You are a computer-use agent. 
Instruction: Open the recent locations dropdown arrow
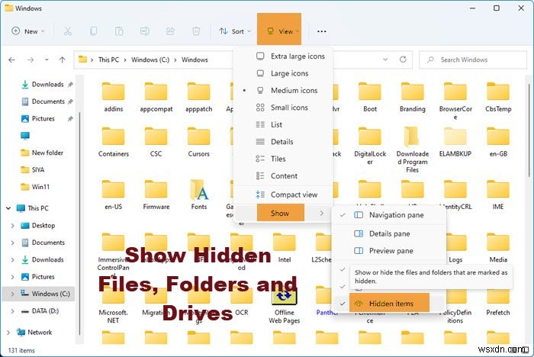tap(47, 60)
